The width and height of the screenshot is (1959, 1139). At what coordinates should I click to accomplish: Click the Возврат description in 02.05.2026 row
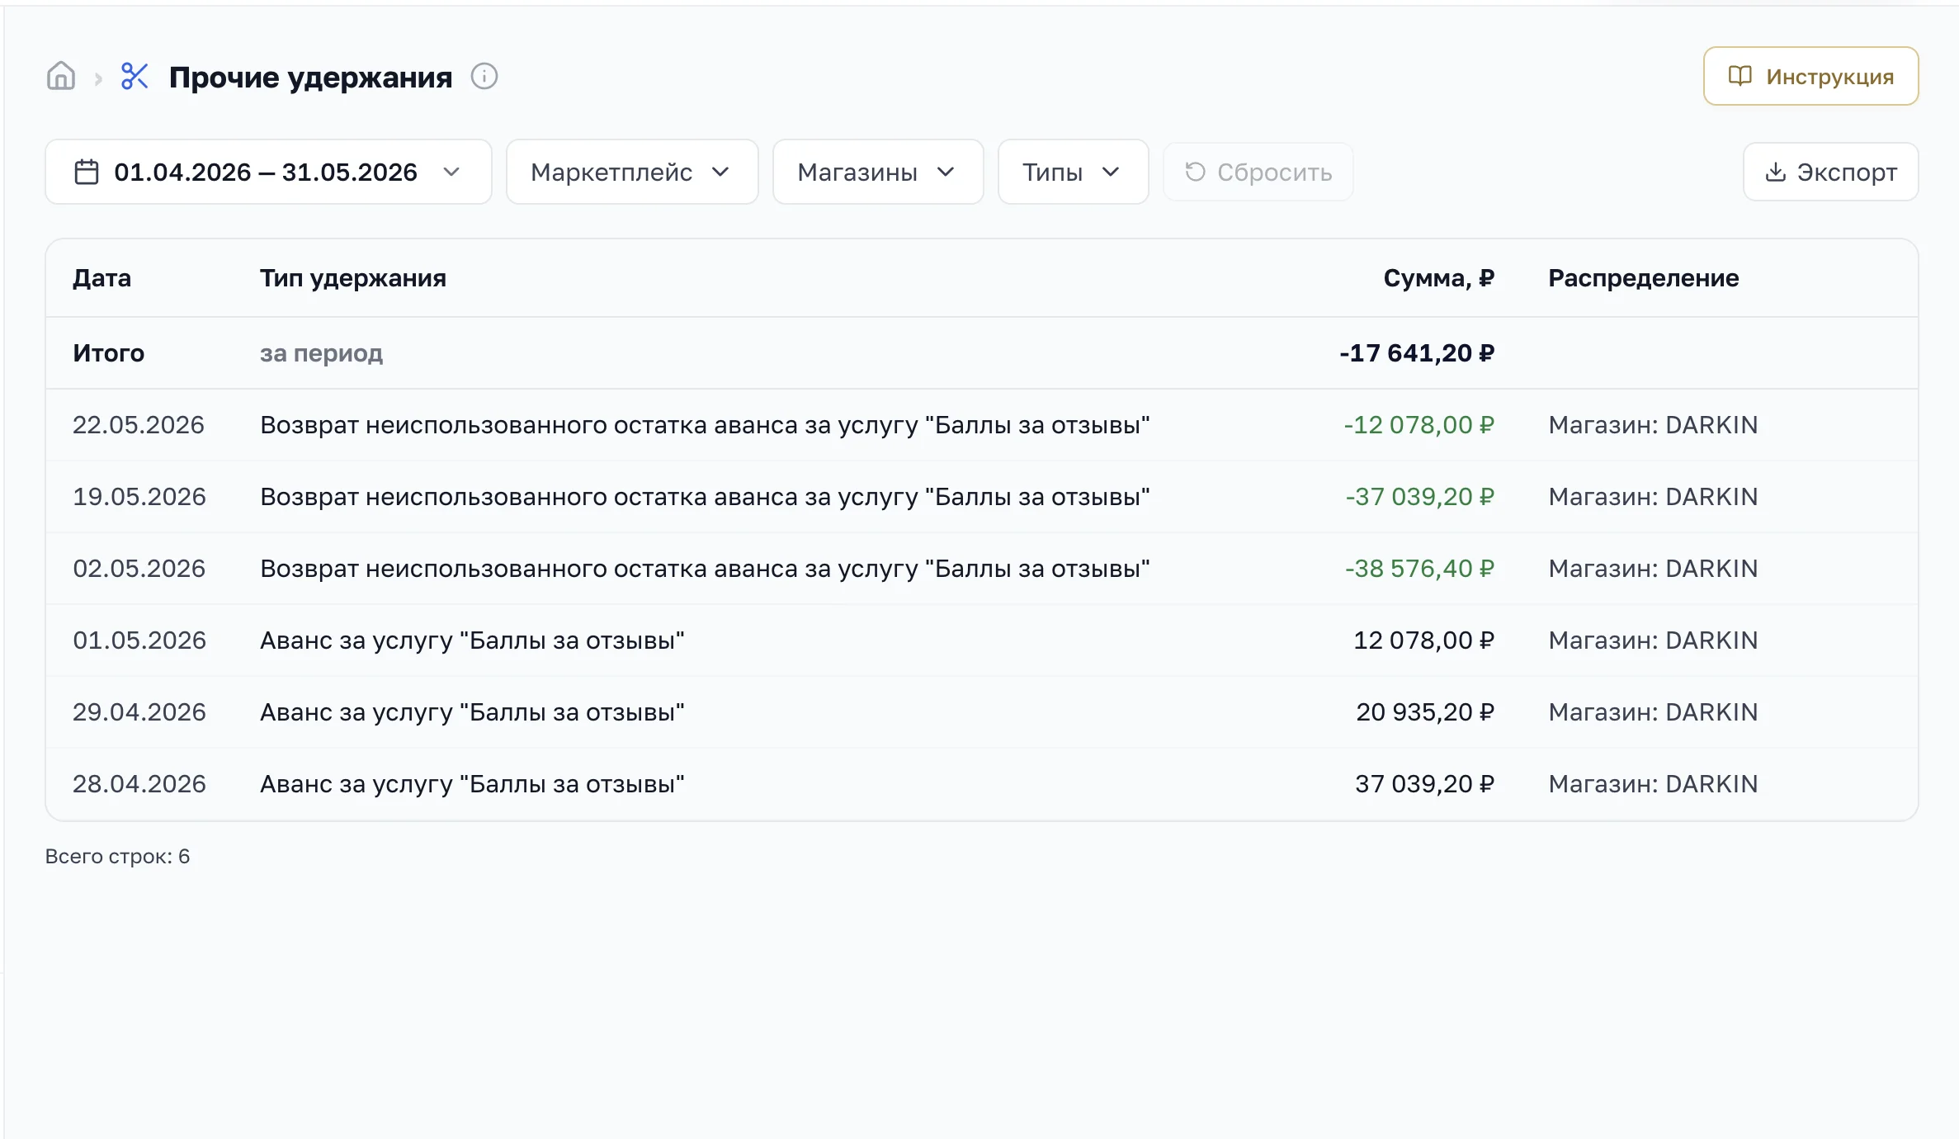pos(705,569)
